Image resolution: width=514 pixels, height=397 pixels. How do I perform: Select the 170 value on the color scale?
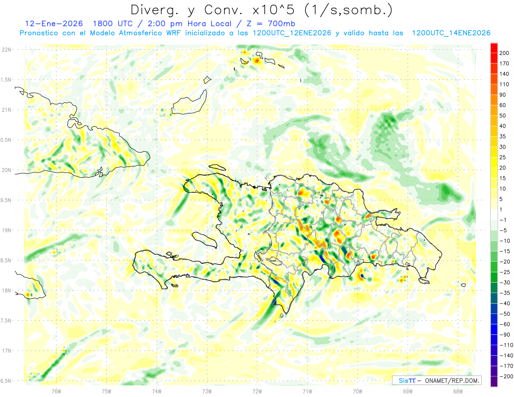pyautogui.click(x=505, y=63)
